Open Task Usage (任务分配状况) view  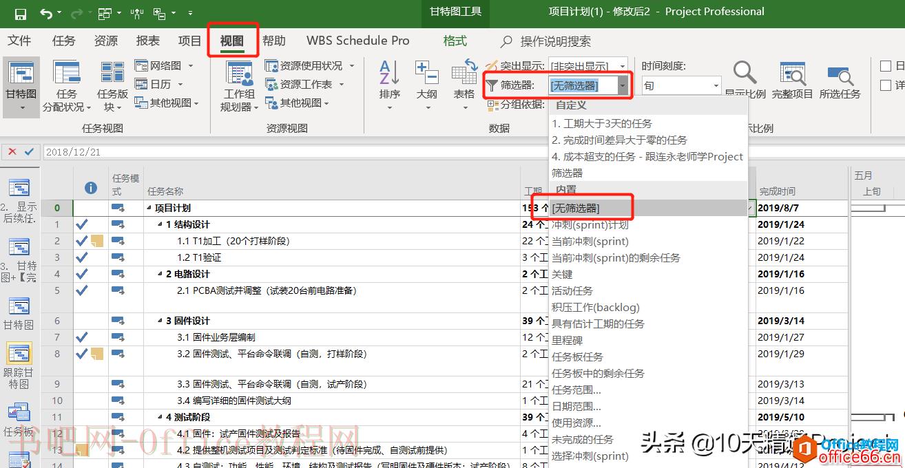[67, 86]
